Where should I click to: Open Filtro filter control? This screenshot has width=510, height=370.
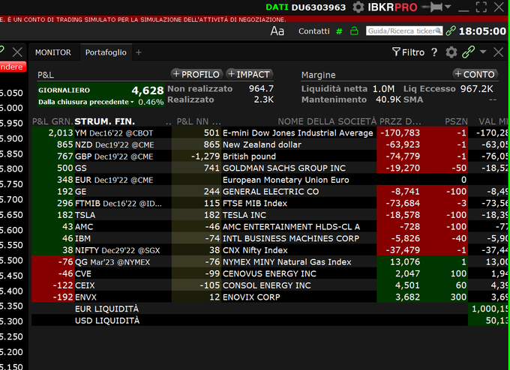click(409, 52)
